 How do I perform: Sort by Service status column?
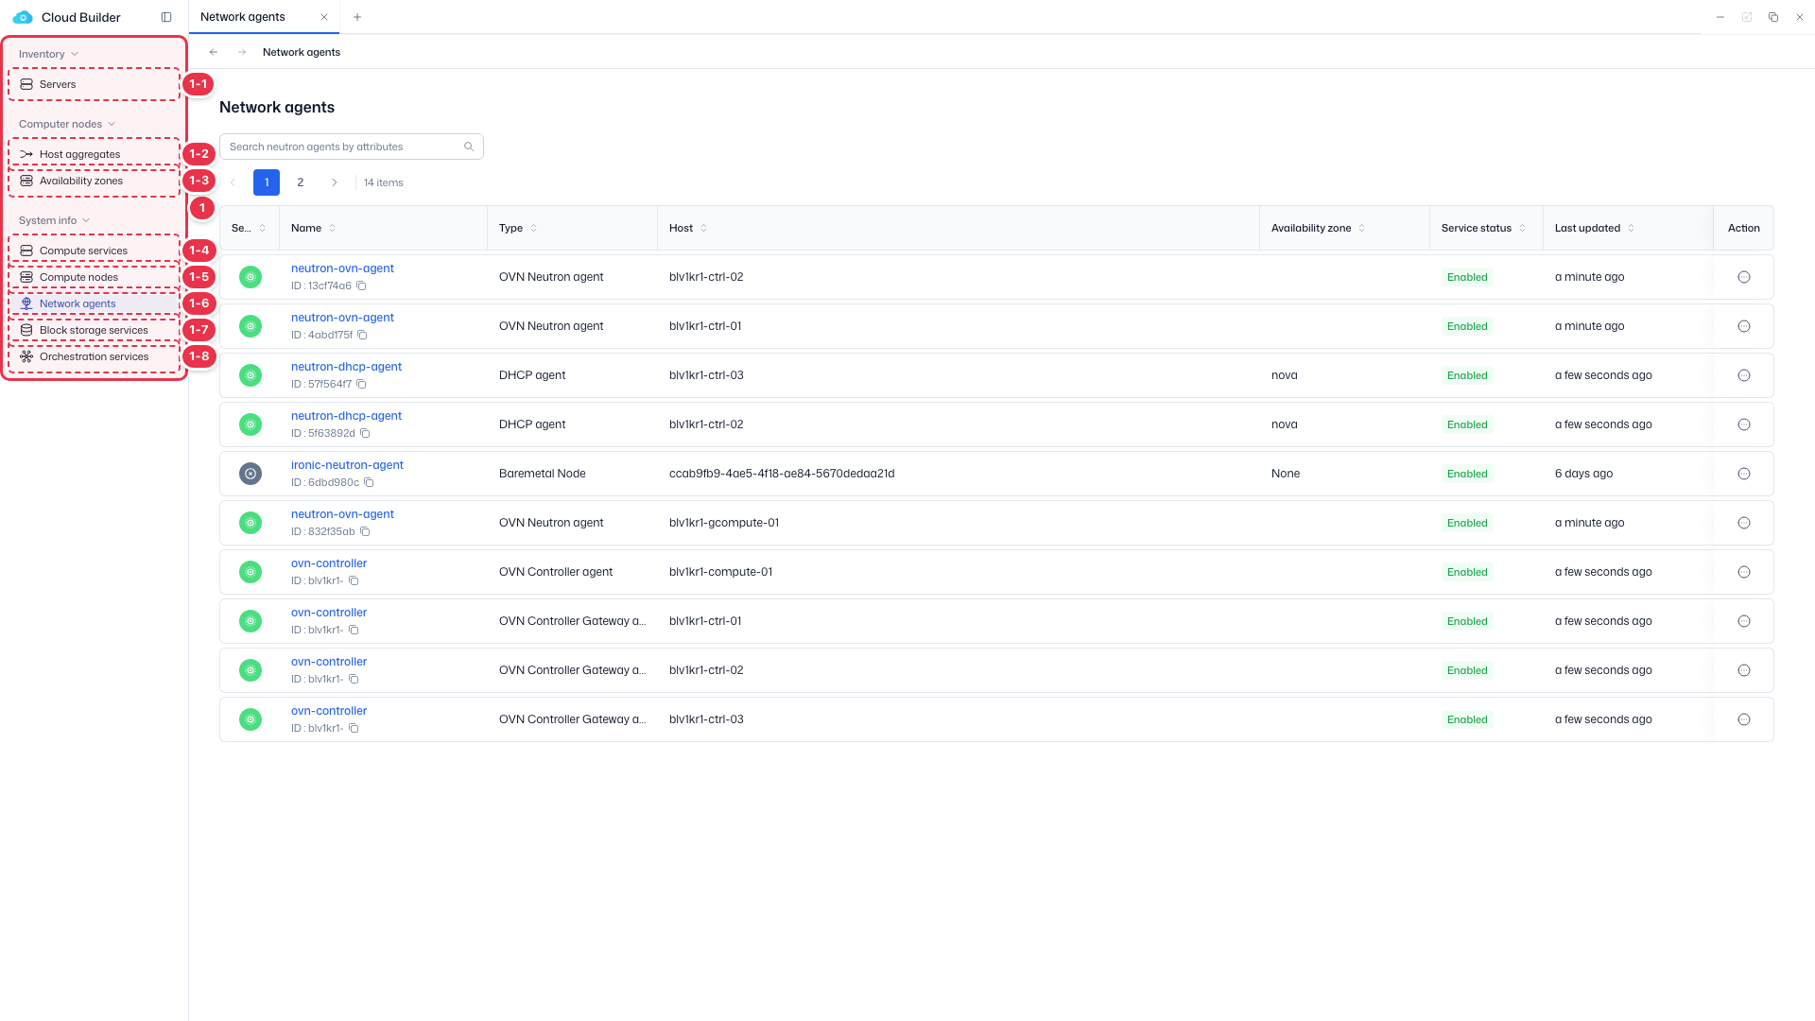[1522, 228]
